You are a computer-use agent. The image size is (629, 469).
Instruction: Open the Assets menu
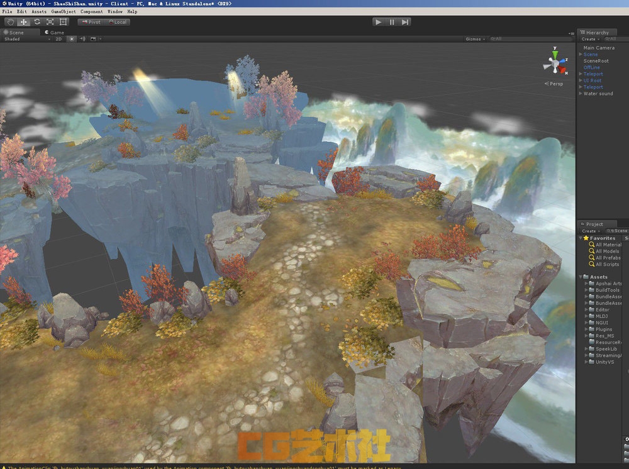coord(39,11)
